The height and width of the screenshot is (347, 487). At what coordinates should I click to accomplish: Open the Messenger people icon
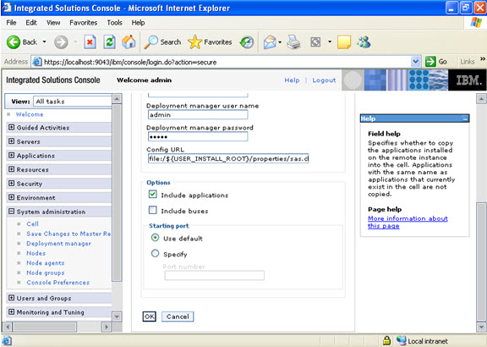[364, 42]
